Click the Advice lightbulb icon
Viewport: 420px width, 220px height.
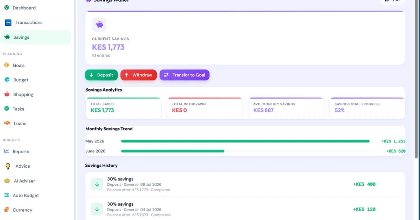[x=8, y=166]
